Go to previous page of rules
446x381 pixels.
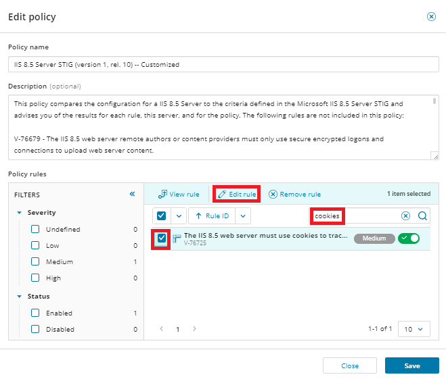pos(161,329)
